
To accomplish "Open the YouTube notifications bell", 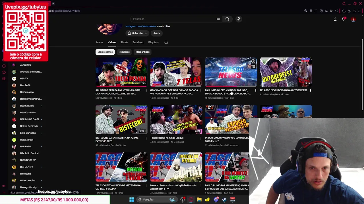I will 344,19.
